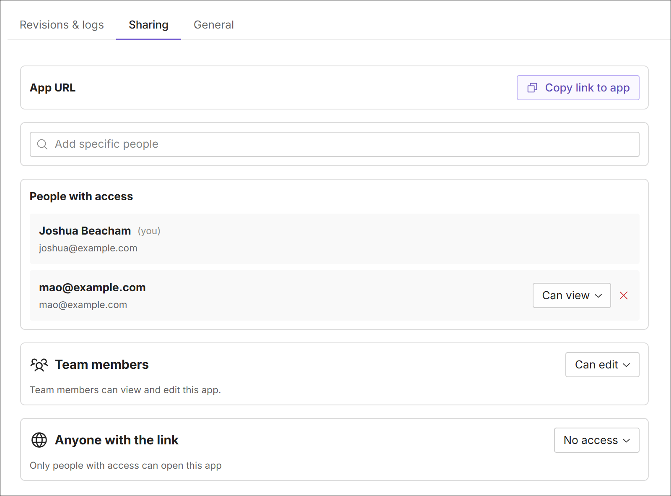Open the General tab
Image resolution: width=671 pixels, height=496 pixels.
point(214,25)
